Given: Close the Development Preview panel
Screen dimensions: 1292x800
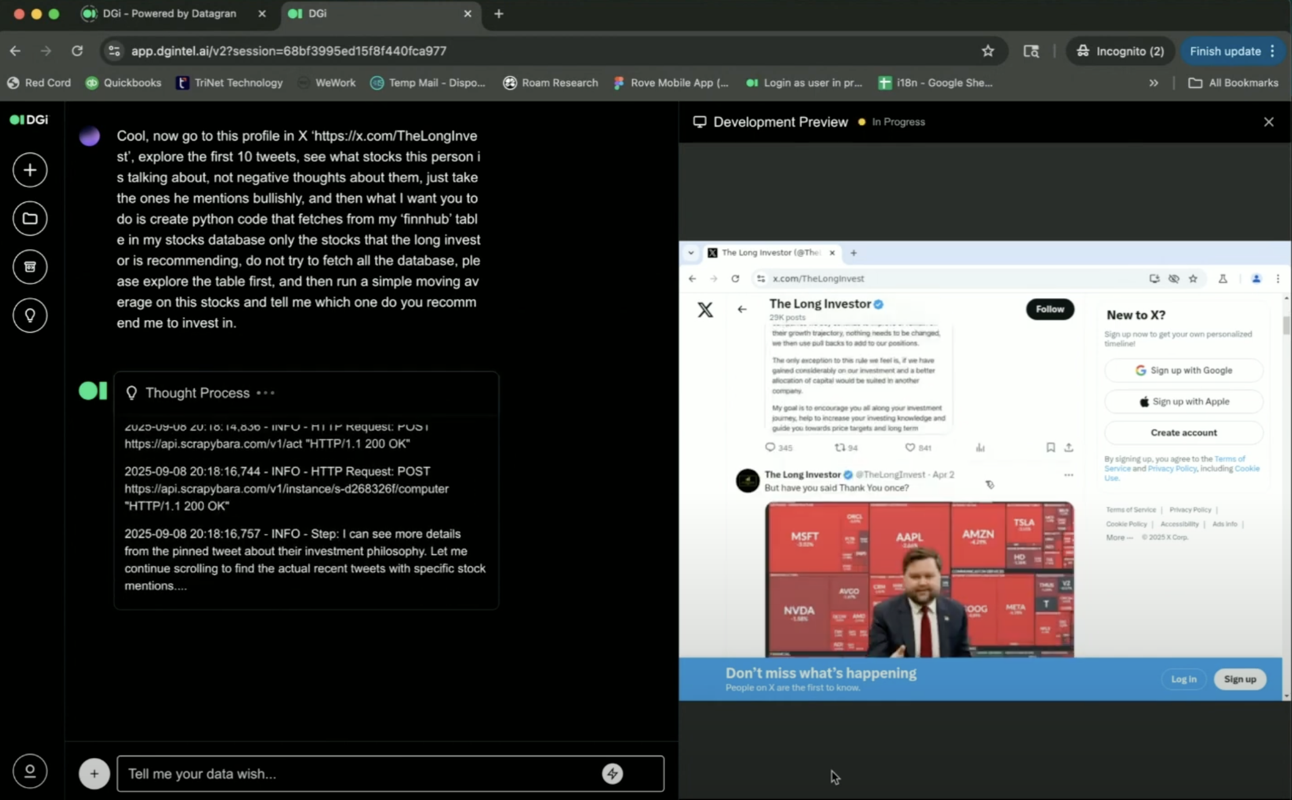Looking at the screenshot, I should (1268, 122).
